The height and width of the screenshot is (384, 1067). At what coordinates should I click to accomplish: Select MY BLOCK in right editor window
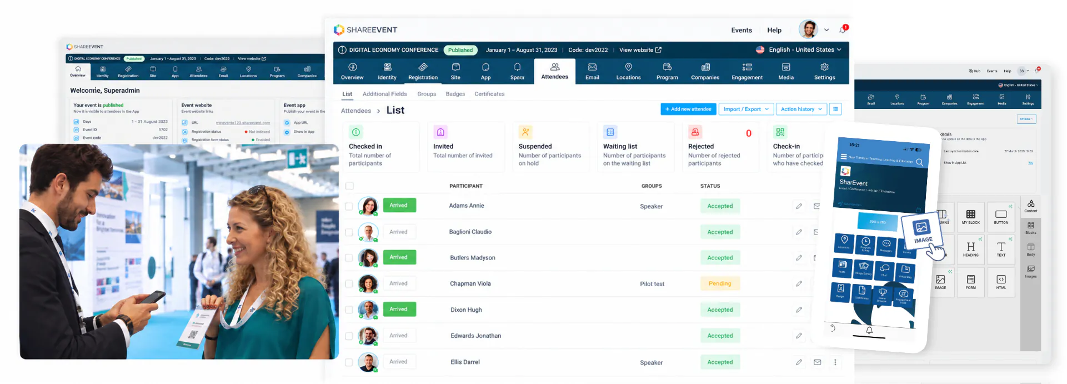coord(970,217)
